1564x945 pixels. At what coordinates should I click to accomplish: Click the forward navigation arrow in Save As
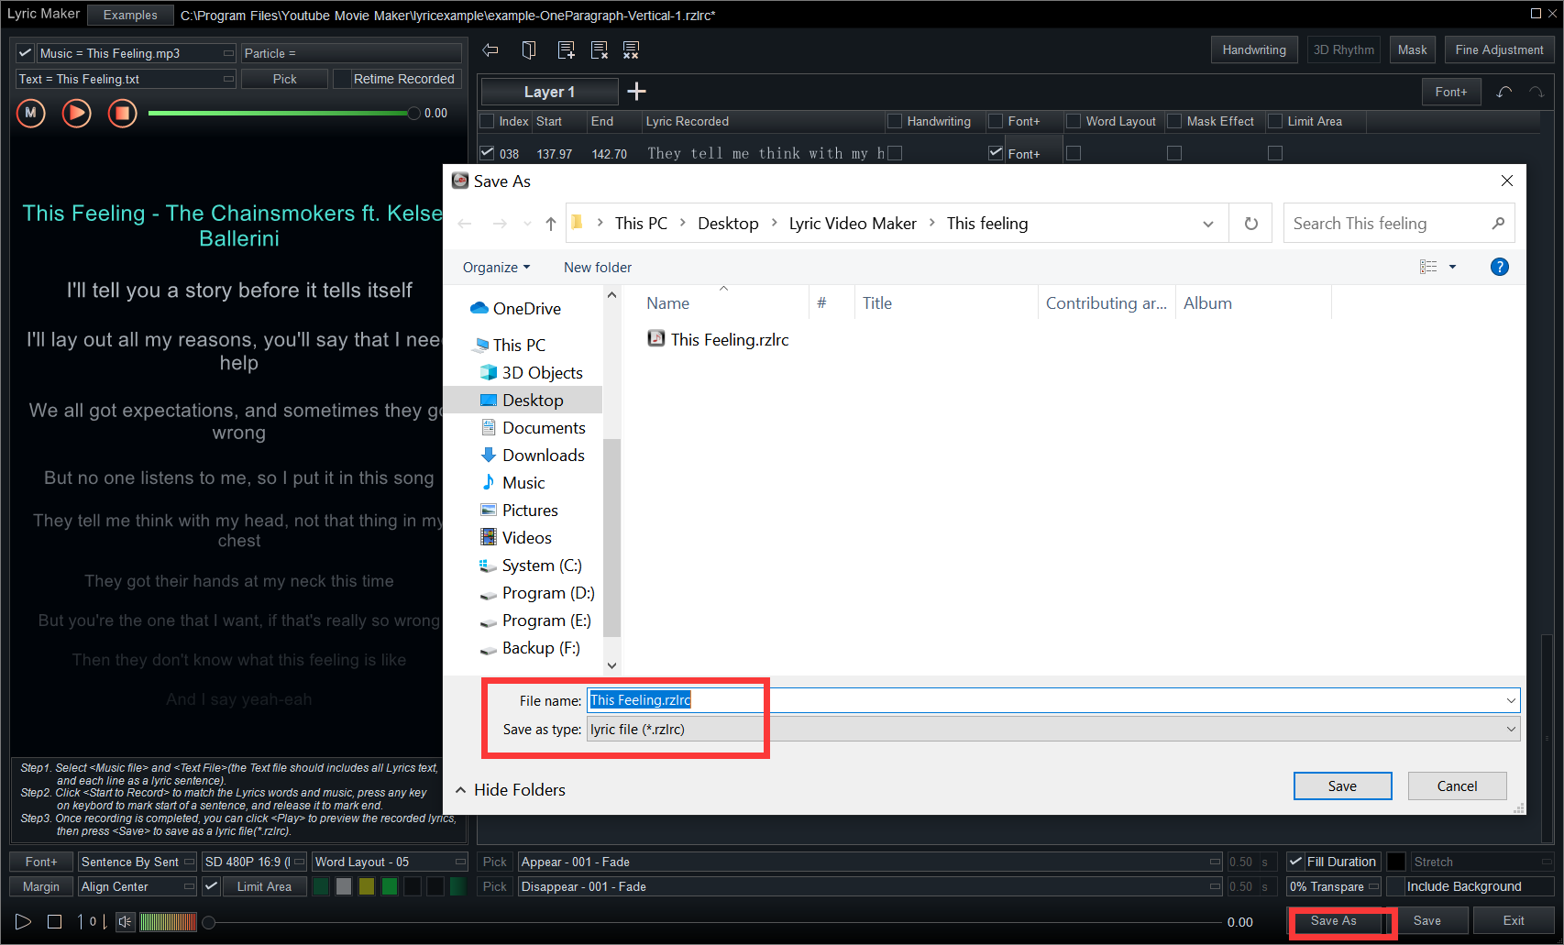click(x=500, y=224)
